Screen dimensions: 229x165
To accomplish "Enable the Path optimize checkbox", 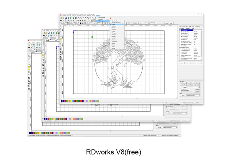I will (x=180, y=89).
